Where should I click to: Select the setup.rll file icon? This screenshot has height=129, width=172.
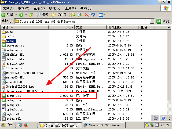click(3, 105)
